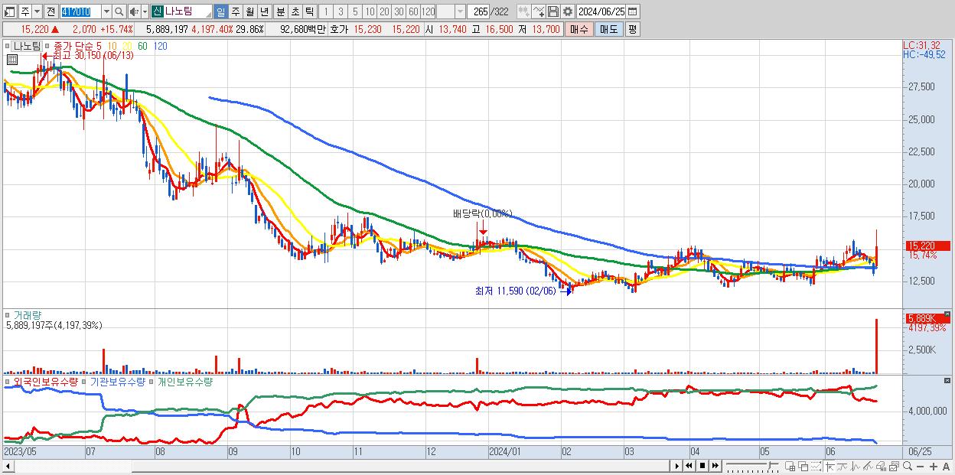Viewport: 955px width, 475px height.
Task: Click the dashed-line range icon in the bottom toolbar
Action: (x=816, y=466)
